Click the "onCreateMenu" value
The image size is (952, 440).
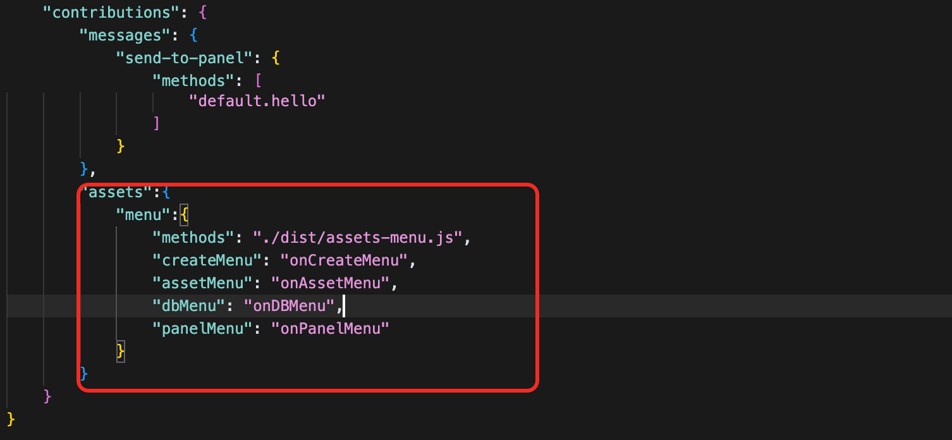[345, 260]
